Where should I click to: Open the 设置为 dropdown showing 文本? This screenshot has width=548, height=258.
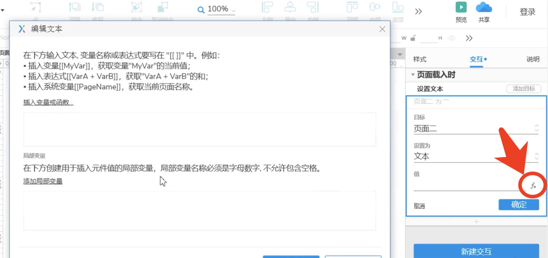point(476,156)
